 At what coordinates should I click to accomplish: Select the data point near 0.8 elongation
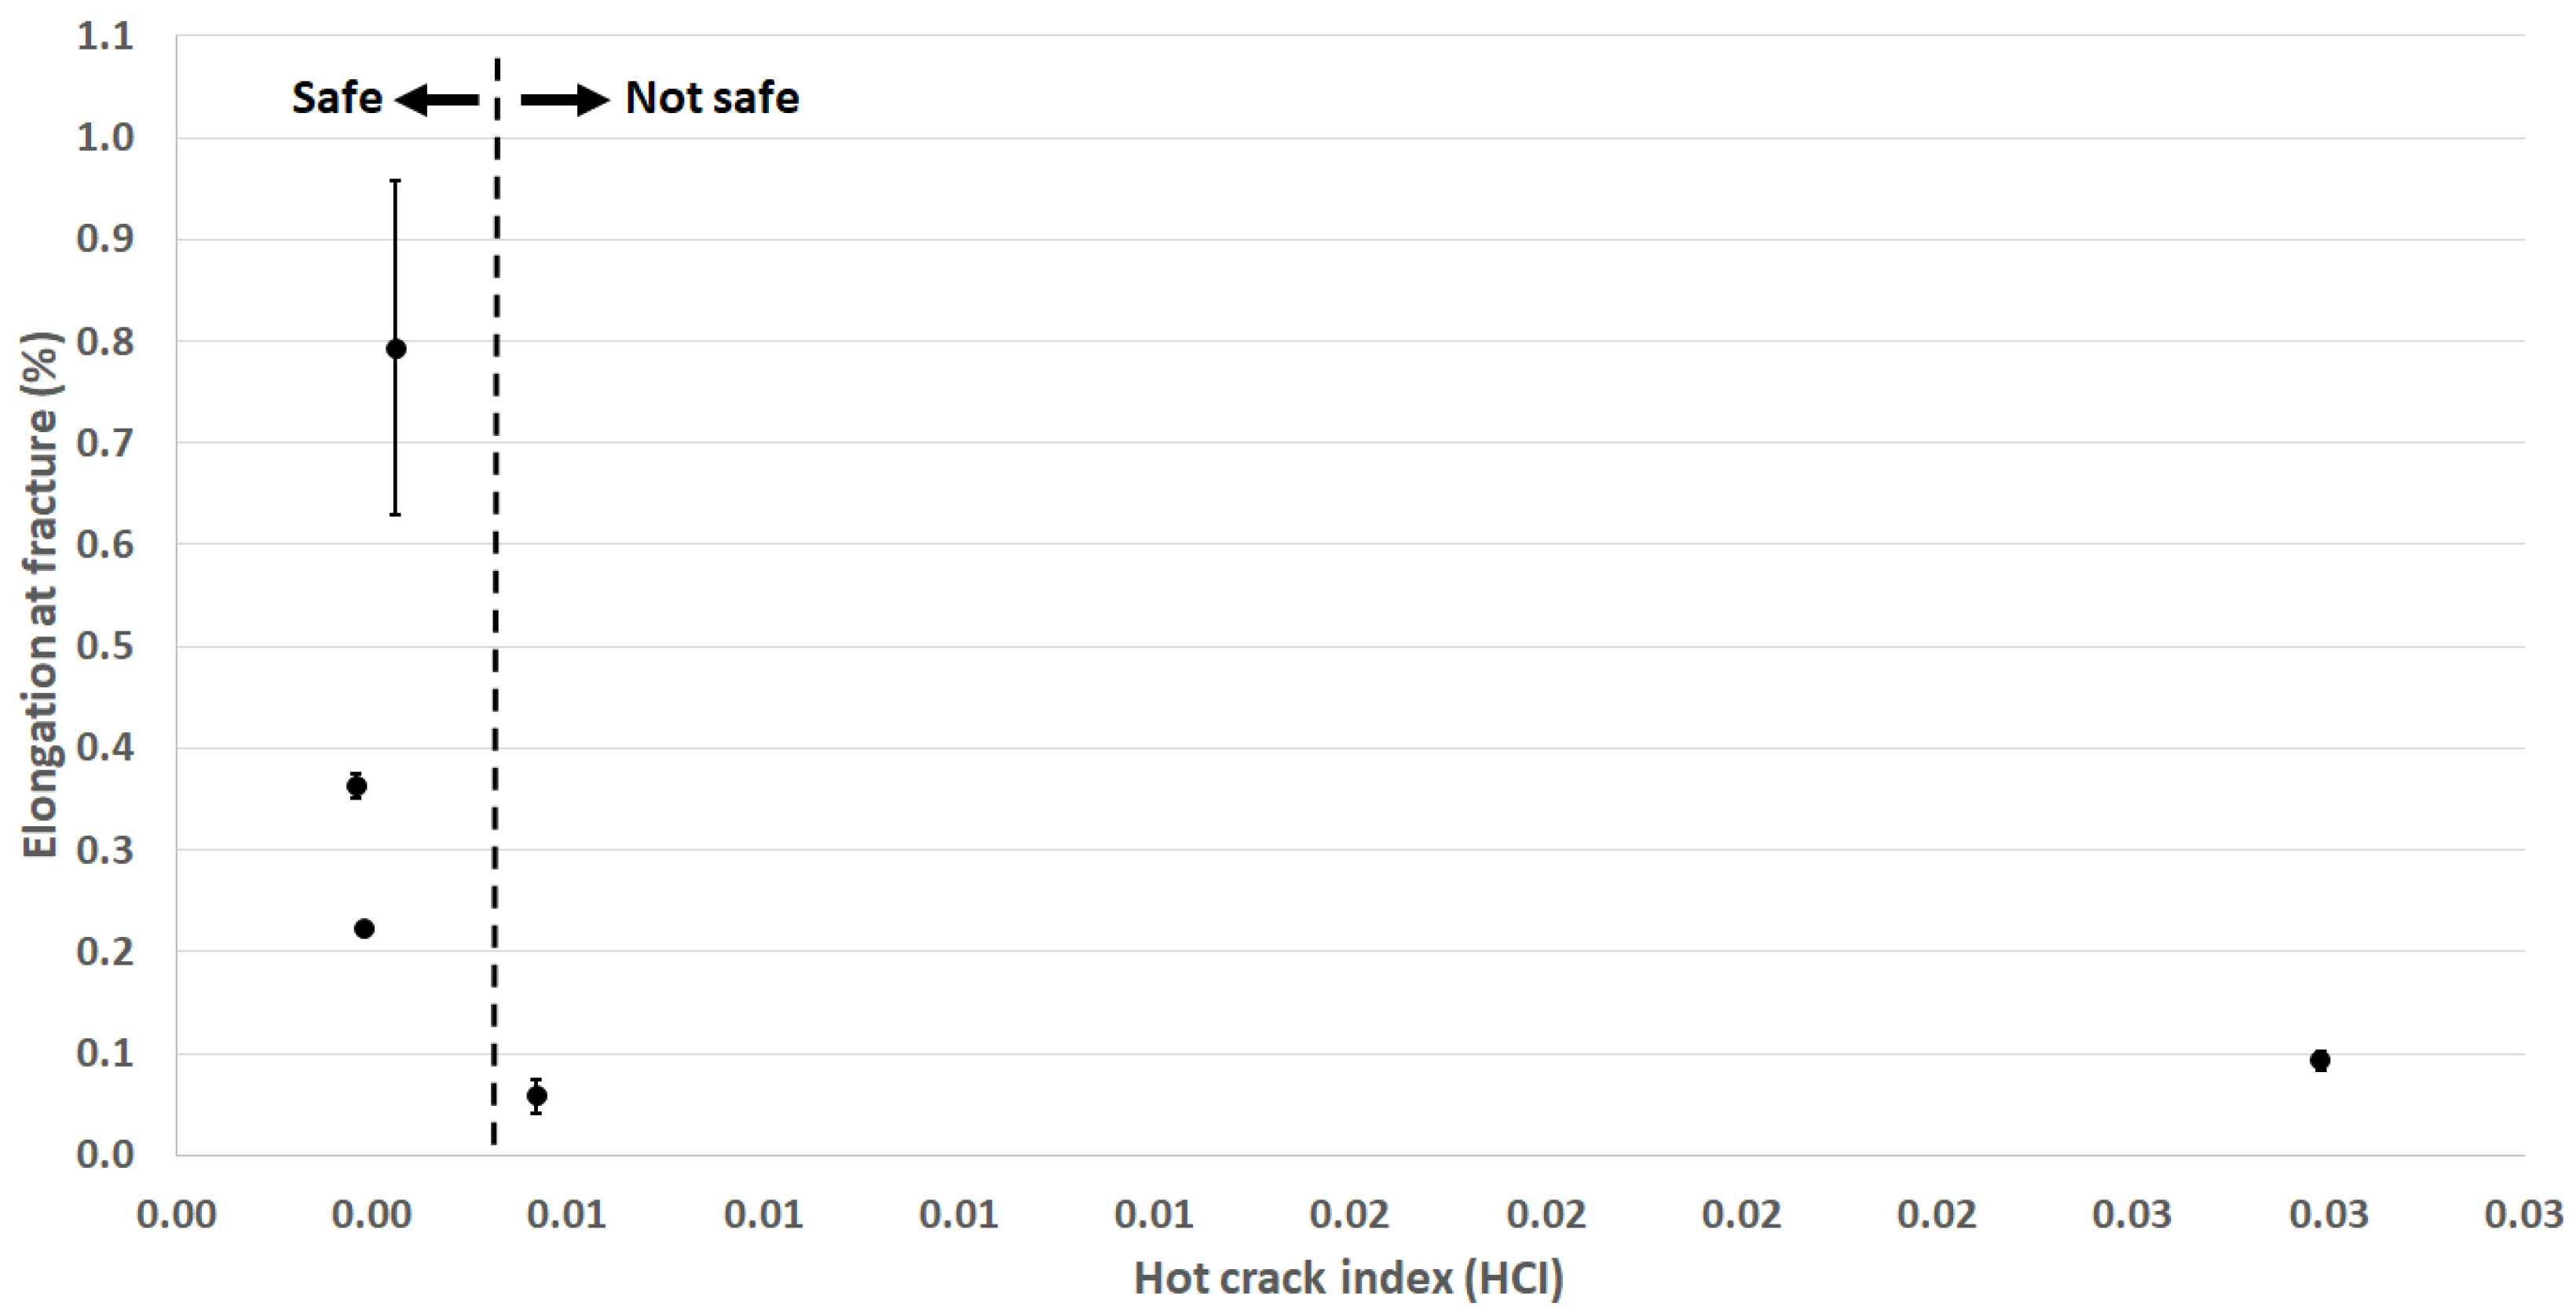coord(396,349)
